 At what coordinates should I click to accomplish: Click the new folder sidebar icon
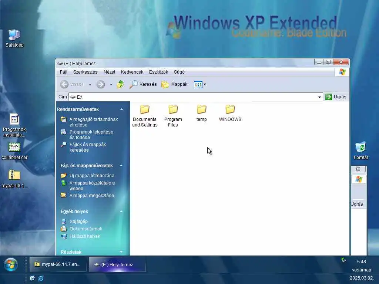(64, 176)
